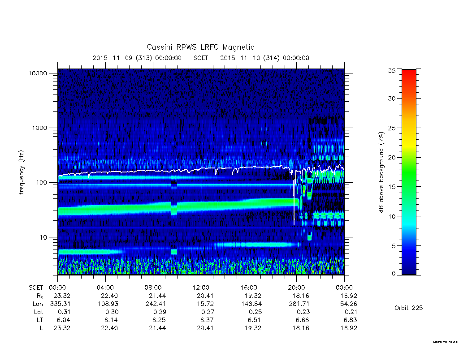Click the '04:00' time tick label

pos(105,288)
